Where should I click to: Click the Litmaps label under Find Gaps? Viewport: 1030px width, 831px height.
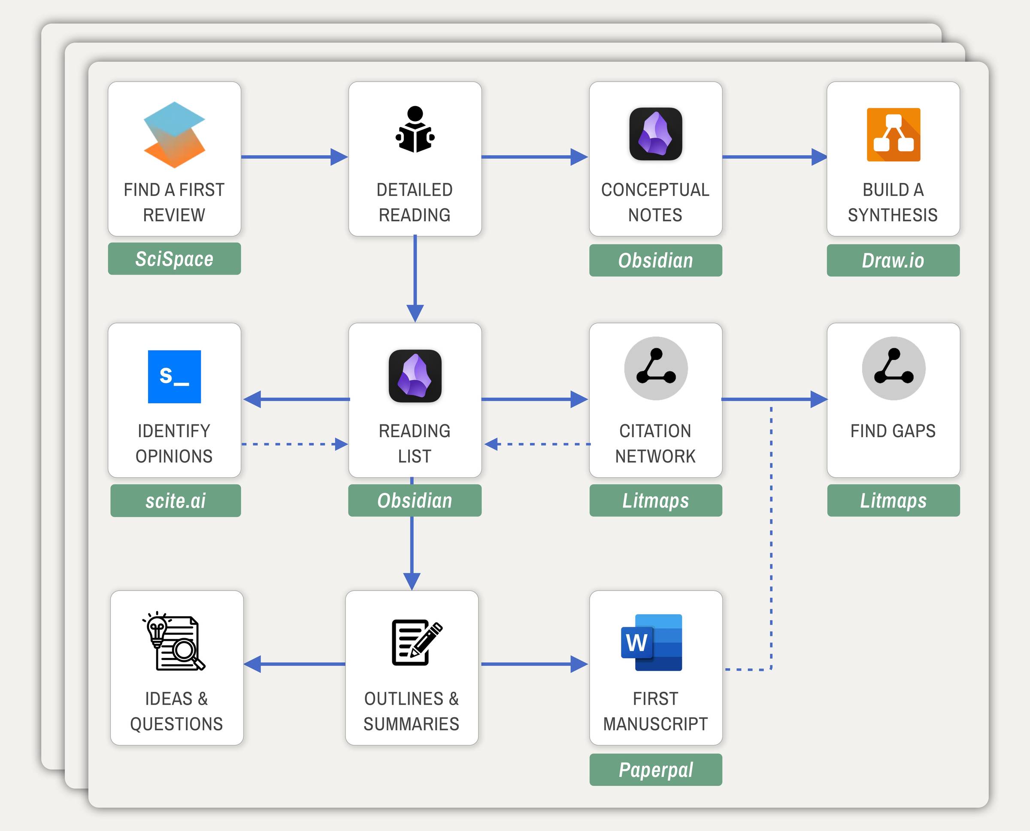tap(893, 501)
